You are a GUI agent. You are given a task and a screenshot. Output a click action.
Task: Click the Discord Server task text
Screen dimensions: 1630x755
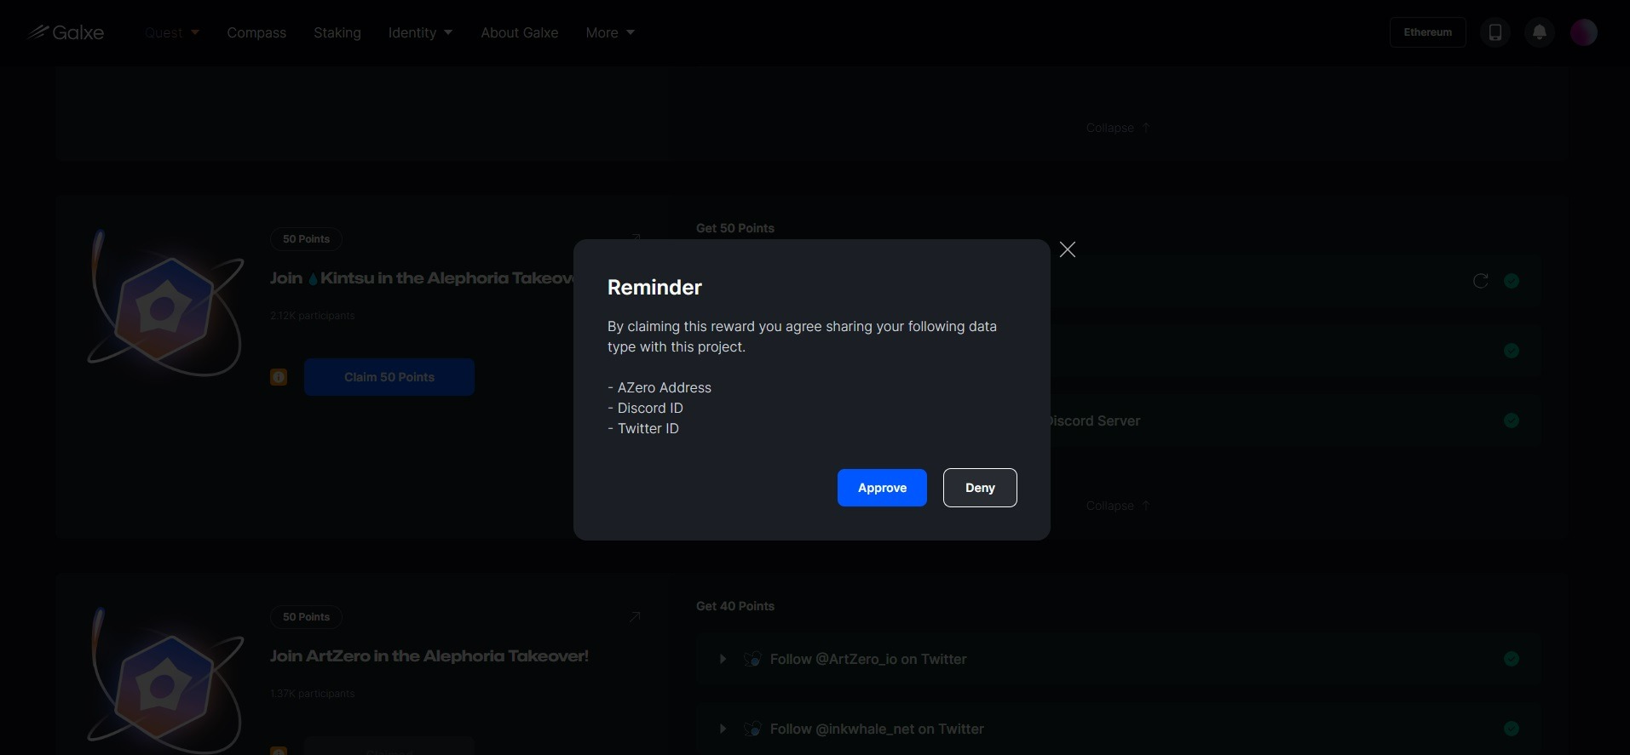tap(1096, 420)
